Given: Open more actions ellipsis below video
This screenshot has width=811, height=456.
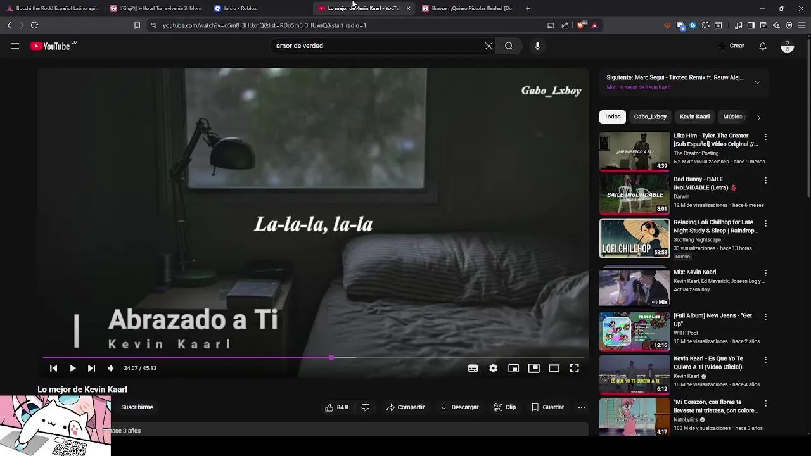Looking at the screenshot, I should [x=582, y=407].
